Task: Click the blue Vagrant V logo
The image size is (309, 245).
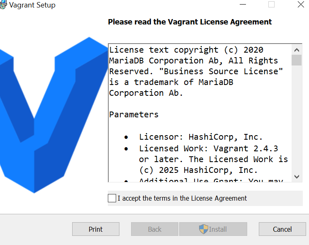Action: coord(54,115)
